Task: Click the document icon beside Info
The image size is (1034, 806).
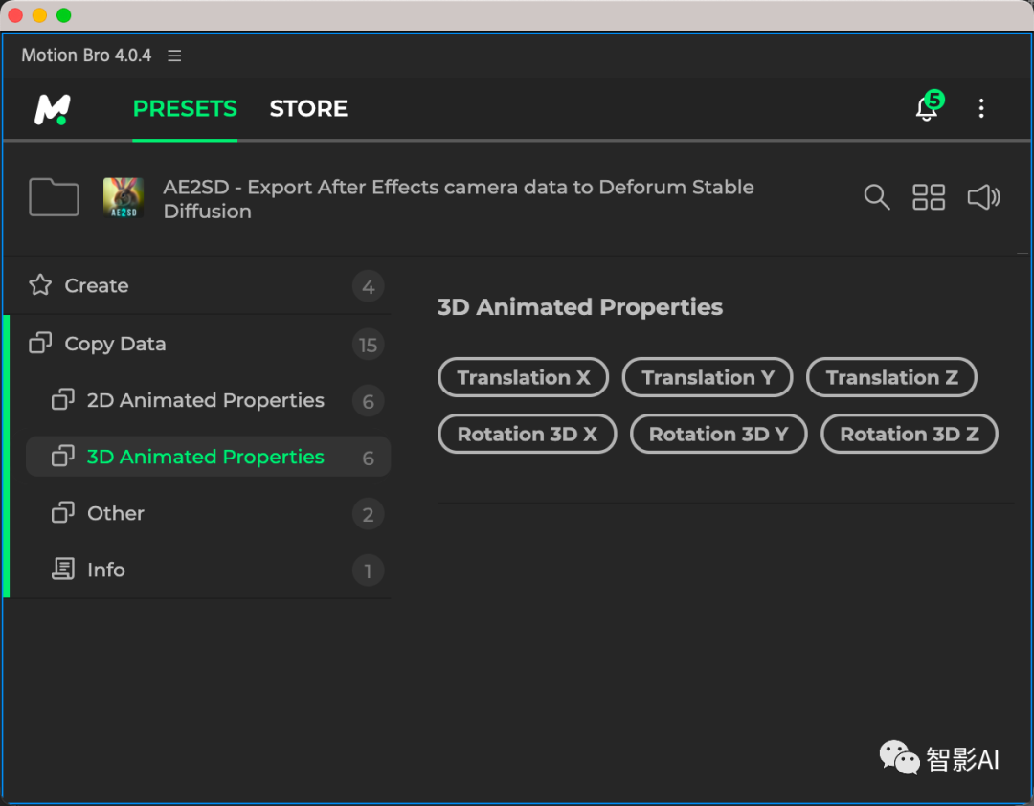Action: 62,570
